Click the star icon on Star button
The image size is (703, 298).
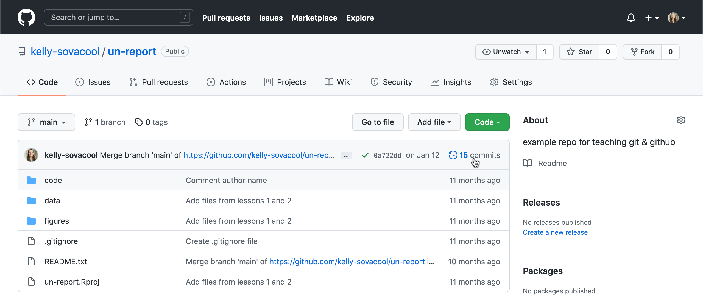coord(570,52)
